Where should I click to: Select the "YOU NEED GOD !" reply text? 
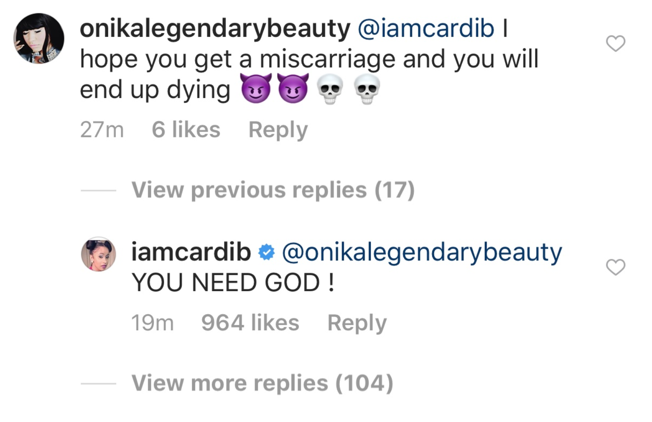click(x=233, y=283)
